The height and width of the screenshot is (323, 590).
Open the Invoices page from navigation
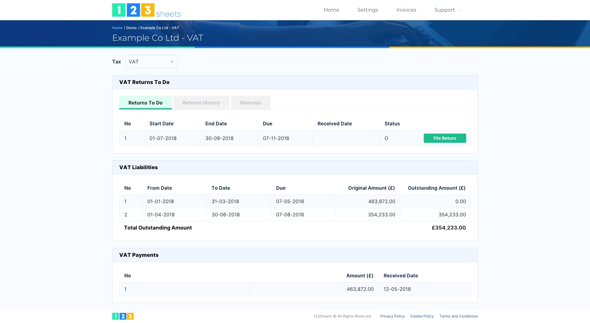tap(406, 10)
